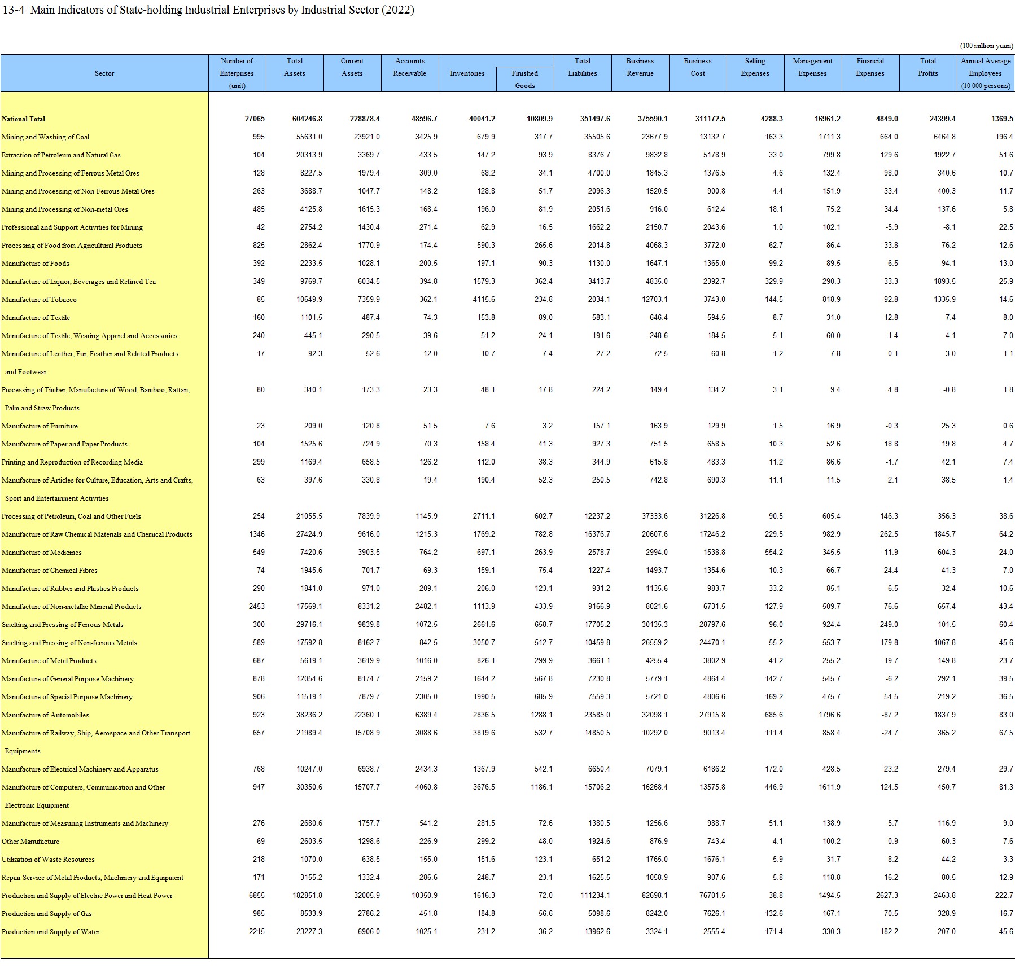Screen dimensions: 1015x977
Task: Select the 'Number of Enterprises' header
Action: [x=237, y=73]
